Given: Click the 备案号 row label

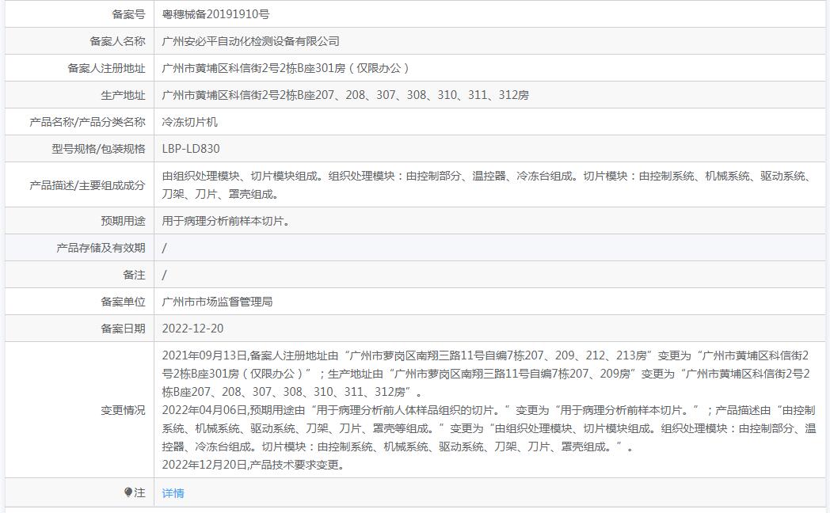Looking at the screenshot, I should click(128, 14).
